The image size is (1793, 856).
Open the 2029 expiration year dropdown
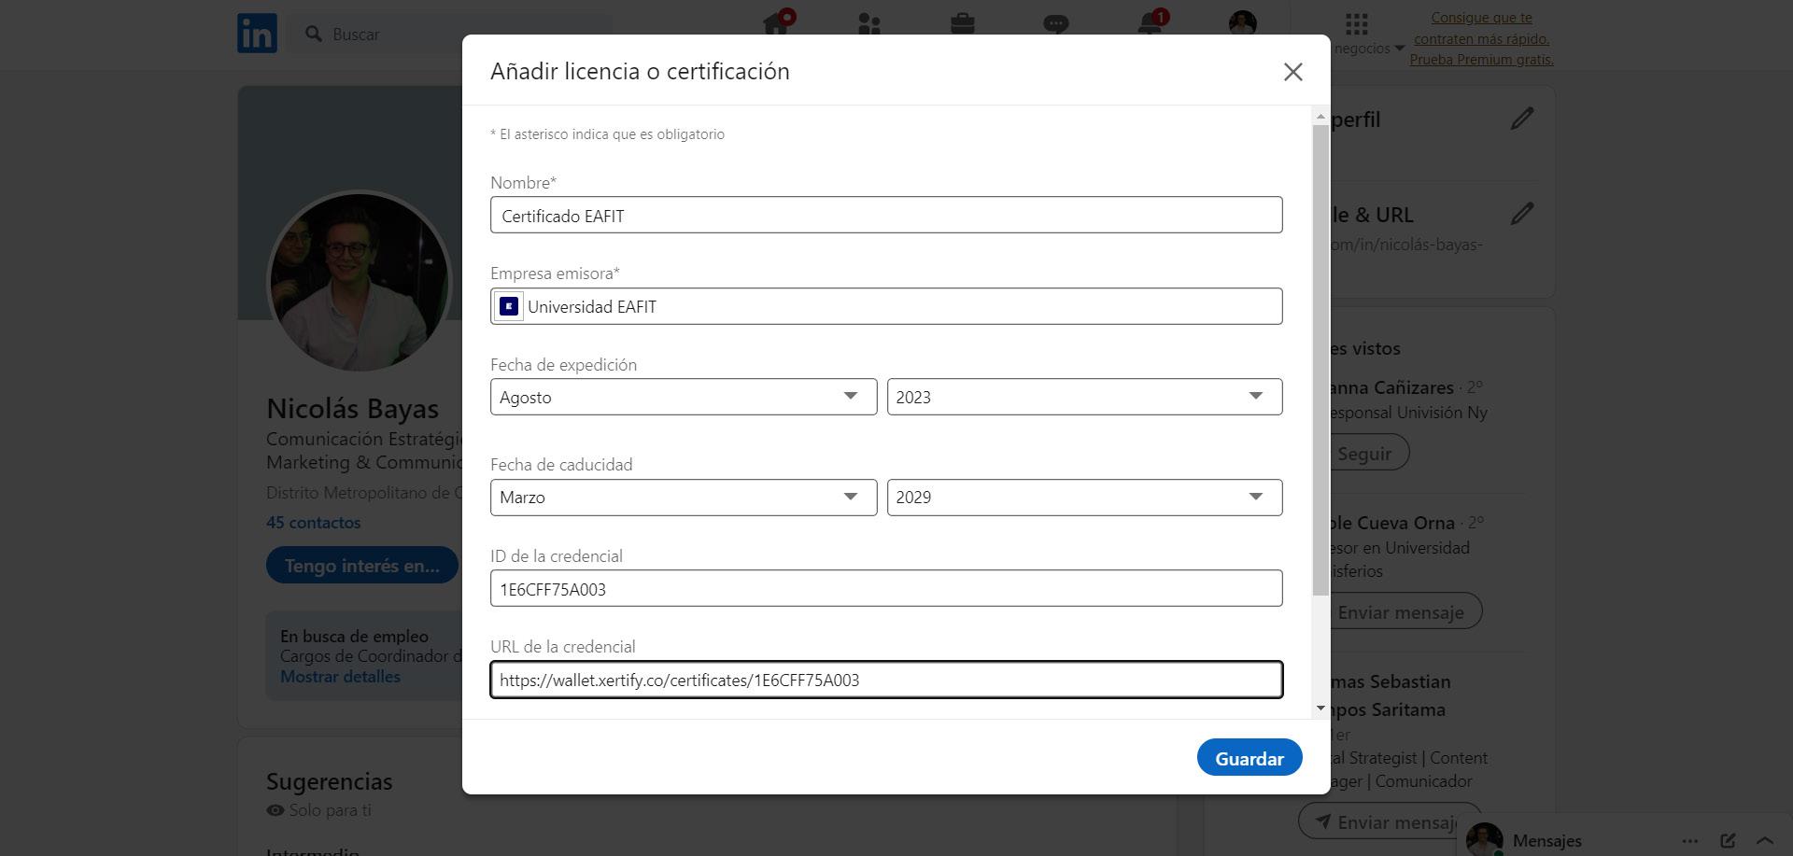[x=1084, y=498]
